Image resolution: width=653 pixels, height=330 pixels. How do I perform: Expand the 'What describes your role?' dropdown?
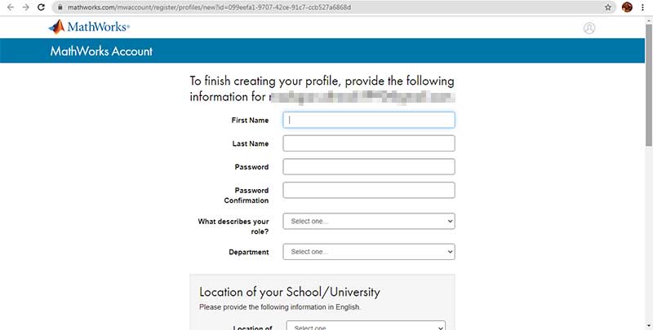[369, 221]
